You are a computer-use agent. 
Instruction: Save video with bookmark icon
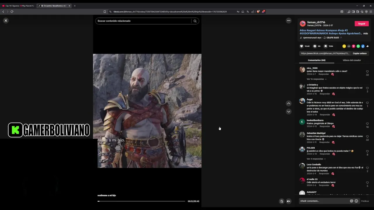[325, 46]
